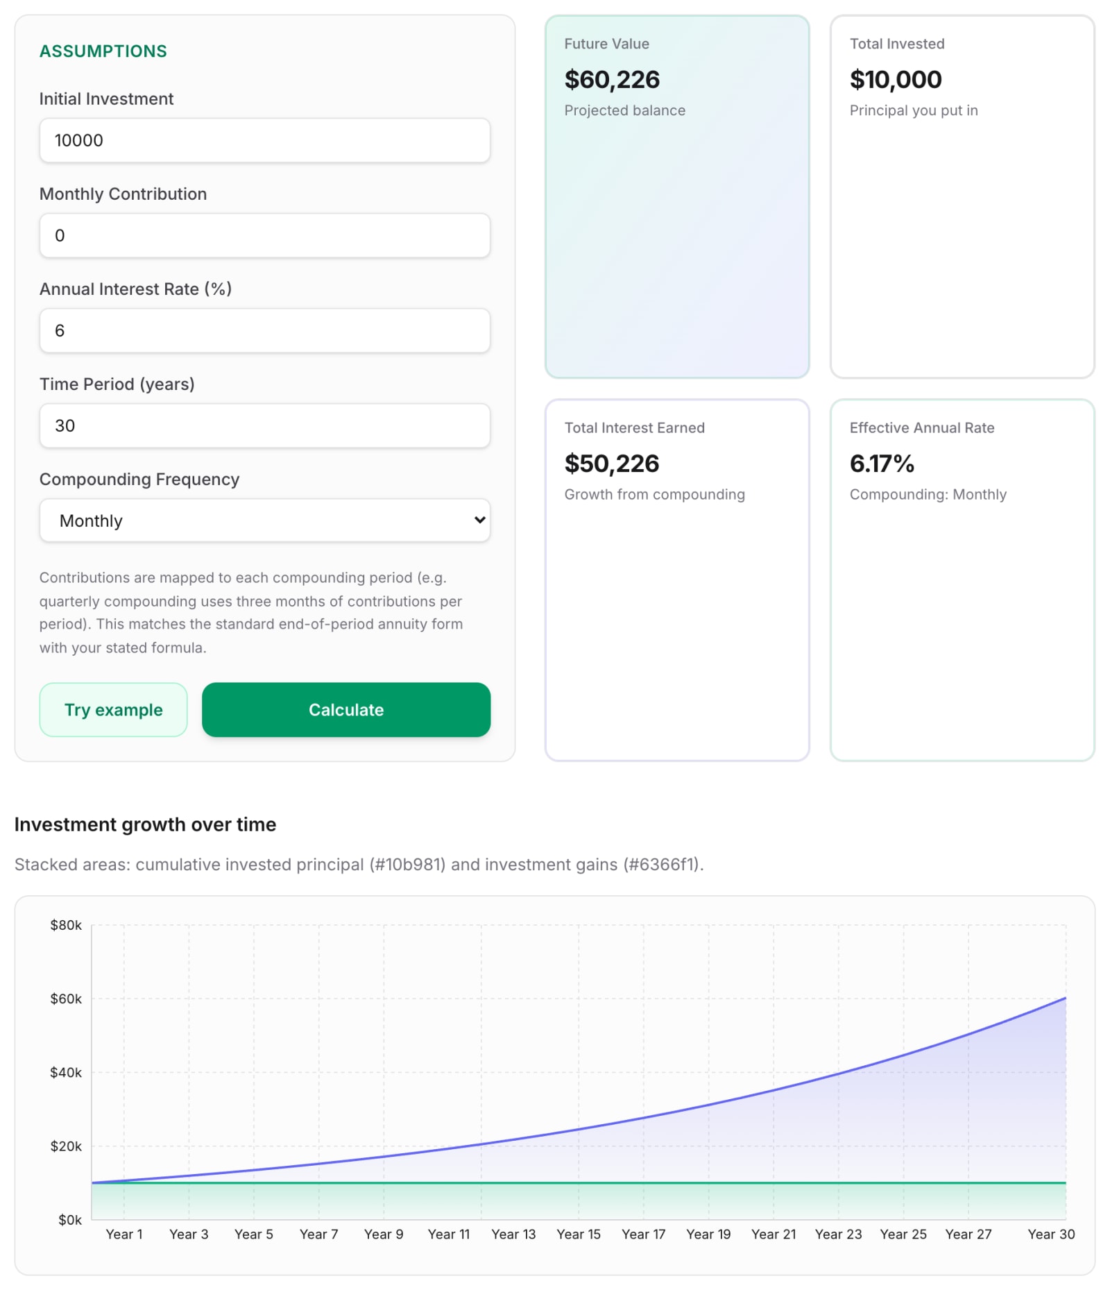This screenshot has height=1290, width=1110.
Task: Click the stacked areas chart description text
Action: point(359,865)
